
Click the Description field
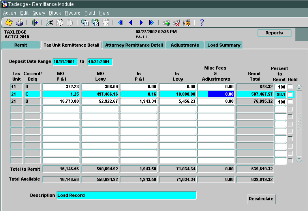coord(126,195)
